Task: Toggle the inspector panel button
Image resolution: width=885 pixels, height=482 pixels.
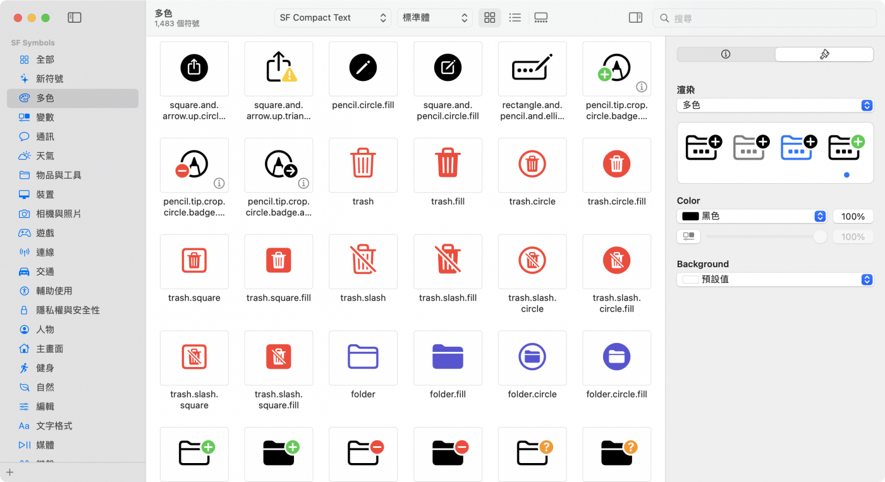Action: click(635, 18)
